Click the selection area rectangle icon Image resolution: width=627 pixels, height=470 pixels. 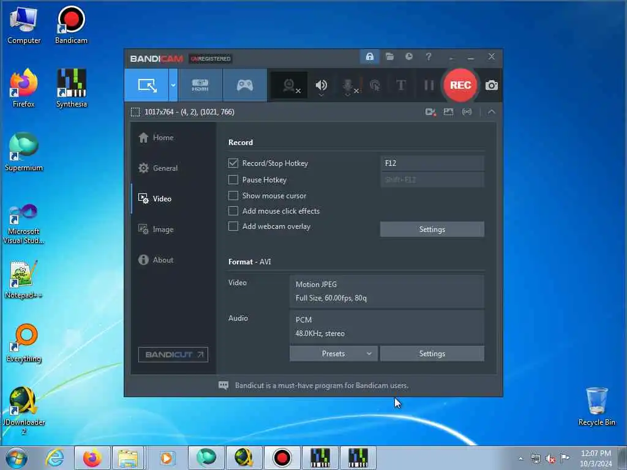(135, 112)
